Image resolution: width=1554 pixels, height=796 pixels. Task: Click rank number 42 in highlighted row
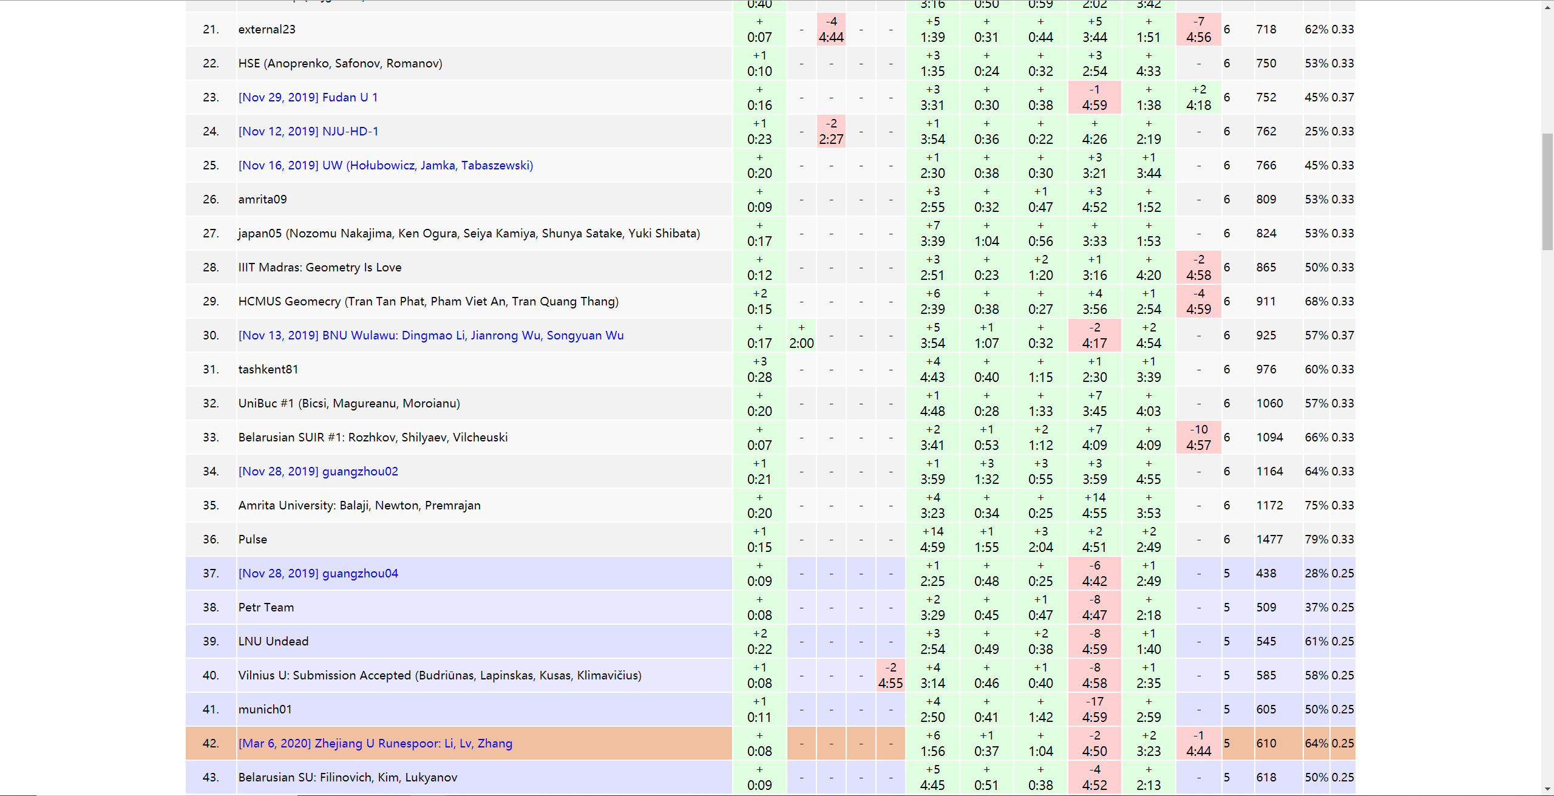click(x=211, y=743)
